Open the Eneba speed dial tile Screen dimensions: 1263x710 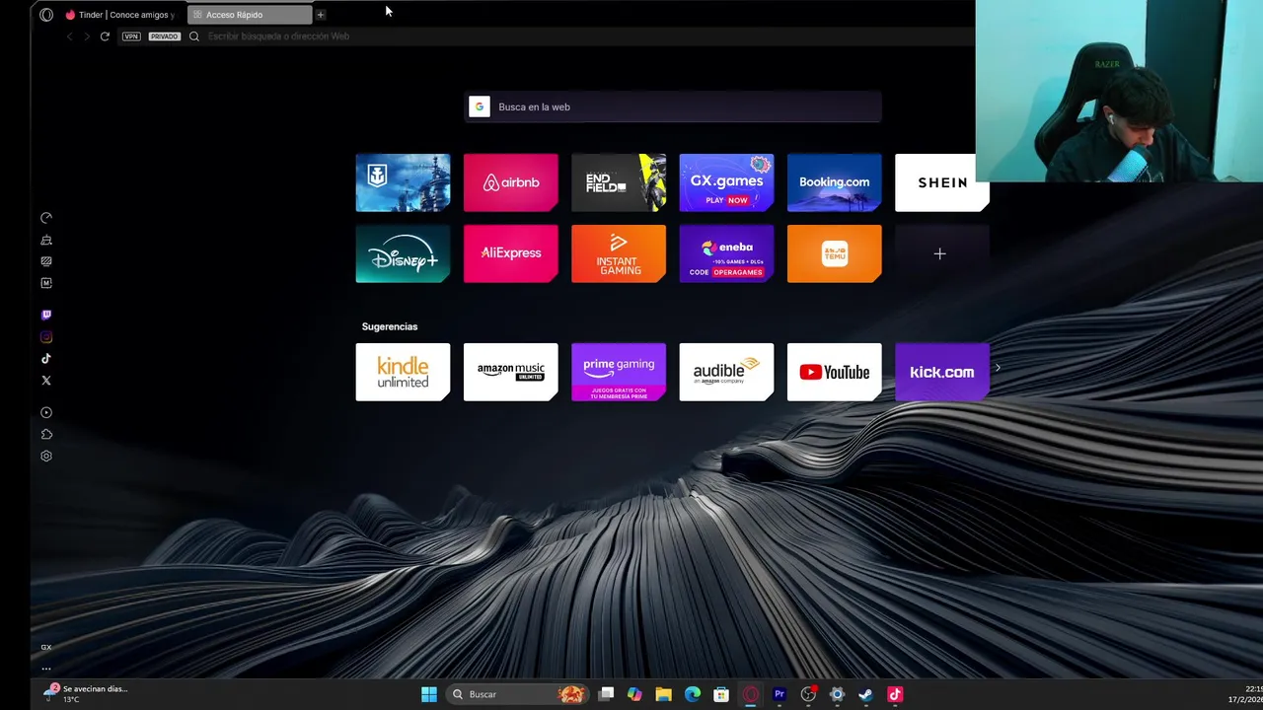point(726,253)
